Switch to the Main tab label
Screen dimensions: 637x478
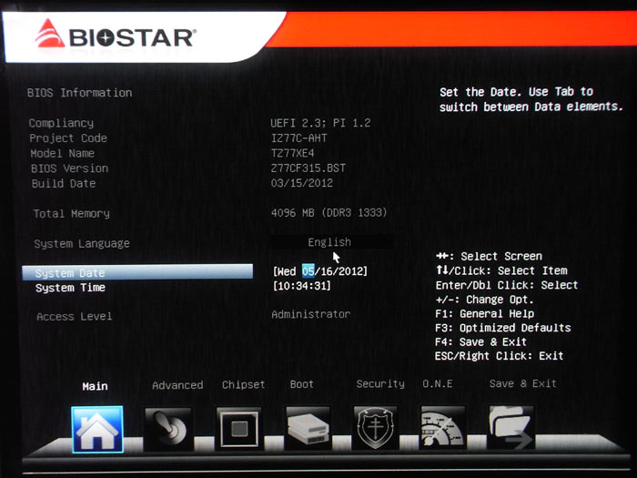pos(95,386)
